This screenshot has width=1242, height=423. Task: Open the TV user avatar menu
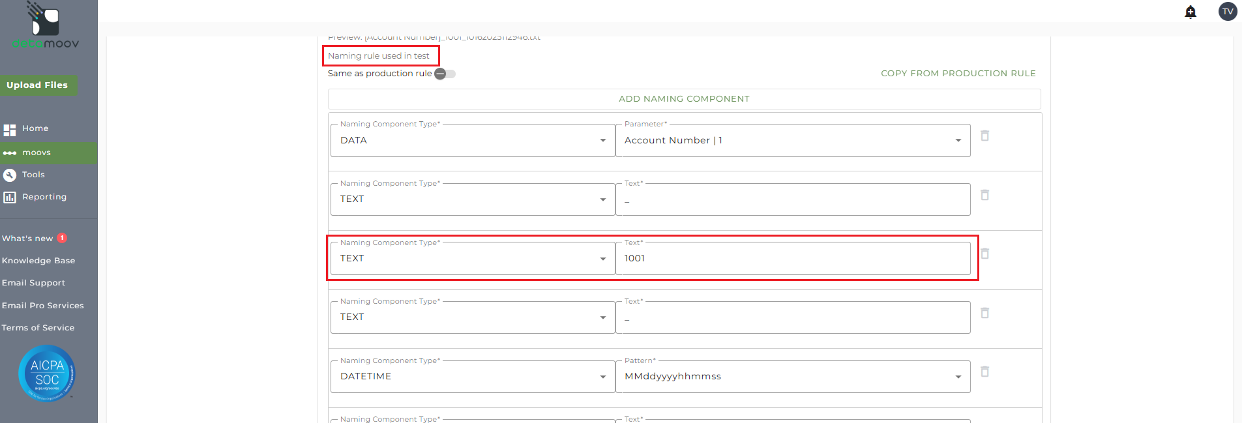[1227, 11]
